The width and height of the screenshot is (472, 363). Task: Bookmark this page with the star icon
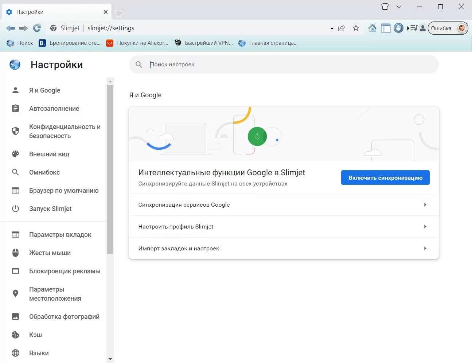(x=356, y=28)
